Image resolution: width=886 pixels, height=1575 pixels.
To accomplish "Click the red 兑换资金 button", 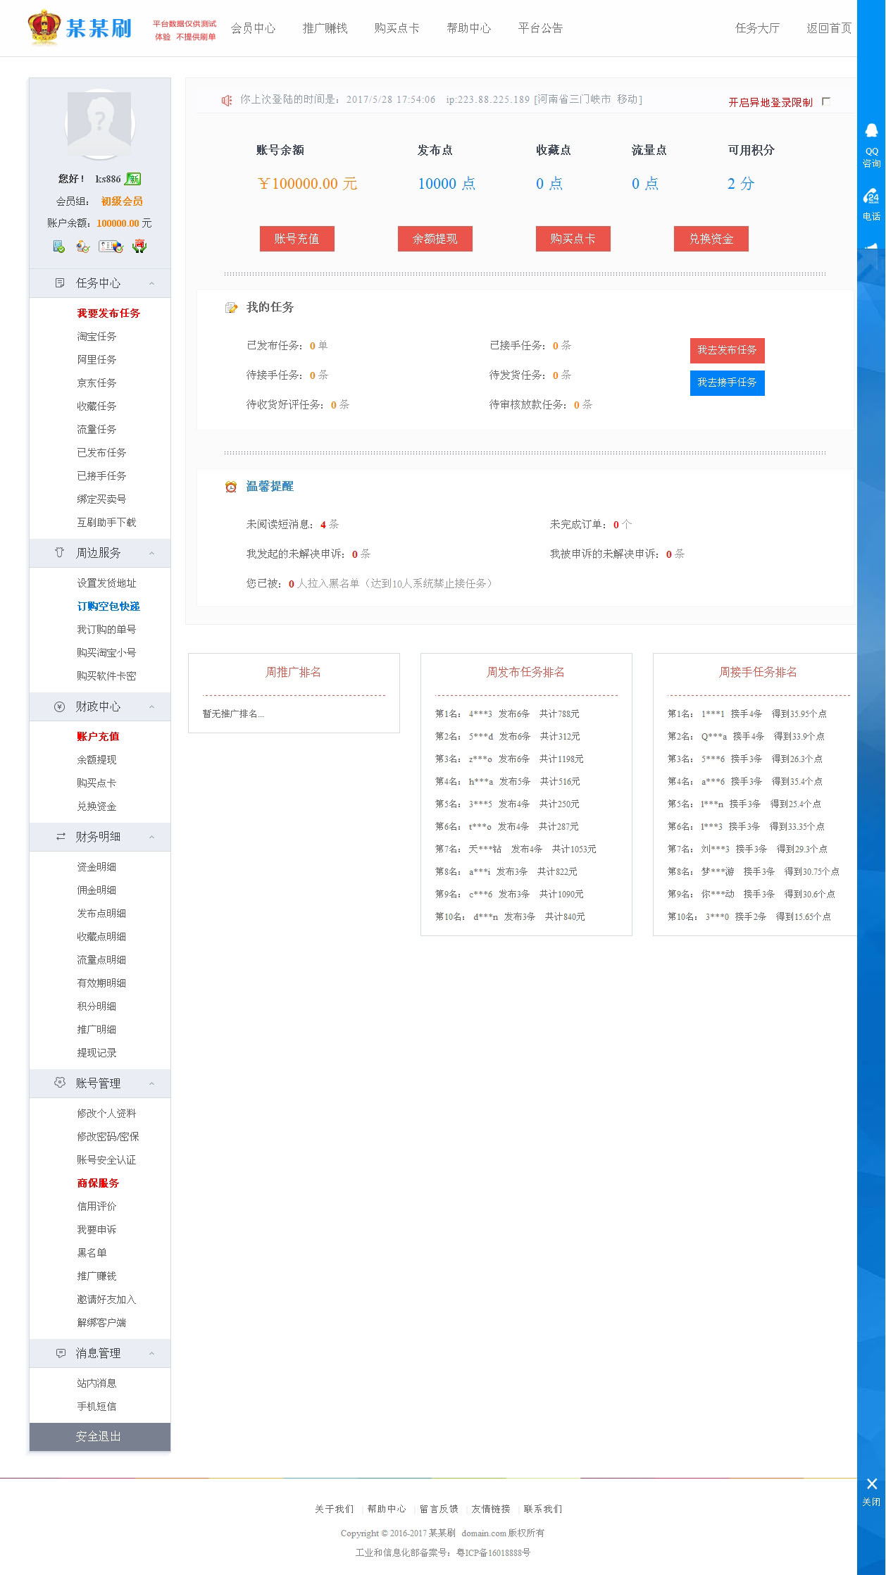I will (711, 239).
